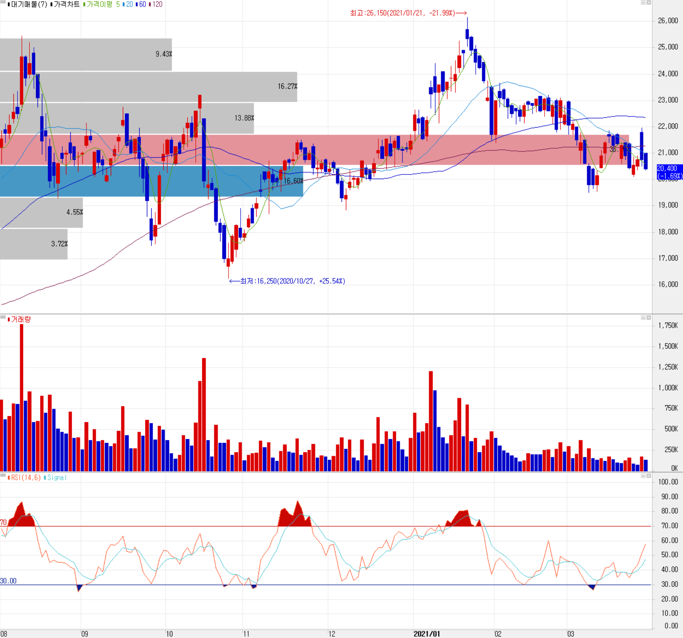683x638 pixels.
Task: Close the 거래량 volume panel
Action: point(649,318)
